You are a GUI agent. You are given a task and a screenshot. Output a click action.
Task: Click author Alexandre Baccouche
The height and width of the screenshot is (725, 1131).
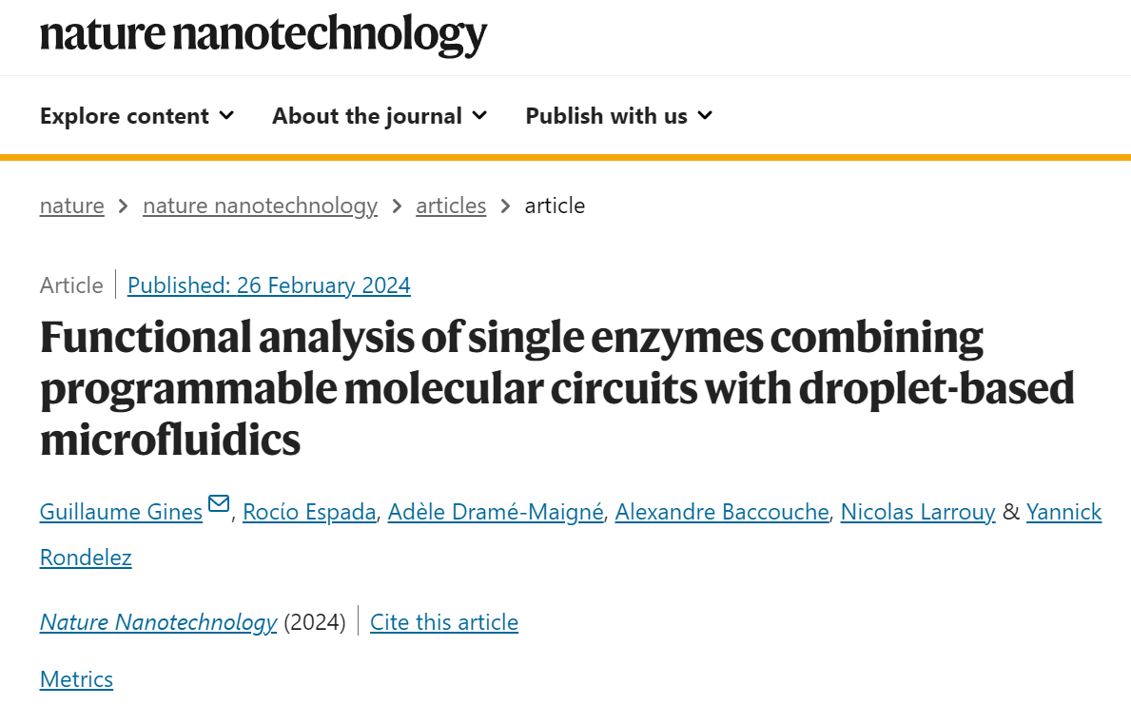coord(722,512)
